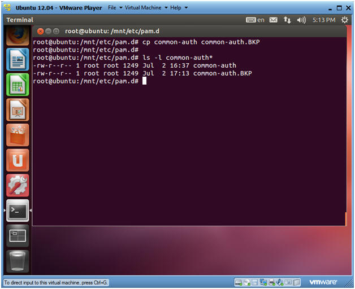Open Ubuntu One launcher icon
The image size is (355, 289).
tap(18, 160)
